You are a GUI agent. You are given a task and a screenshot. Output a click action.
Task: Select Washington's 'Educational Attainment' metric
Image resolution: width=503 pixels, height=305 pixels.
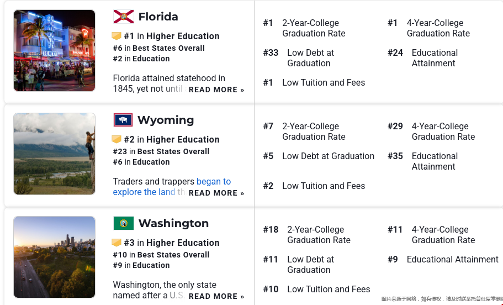tap(452, 259)
